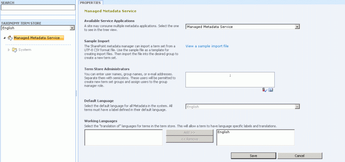Click the Cancel button

point(300,156)
